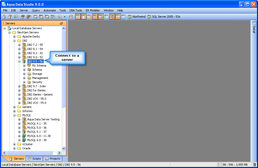The image size is (258, 168).
Task: Open the ER Modeler menu
Action: coord(93,10)
